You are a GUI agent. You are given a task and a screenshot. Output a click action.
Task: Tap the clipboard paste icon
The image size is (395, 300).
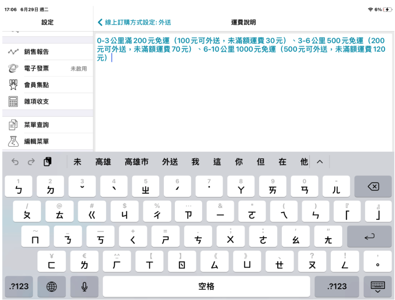click(47, 162)
